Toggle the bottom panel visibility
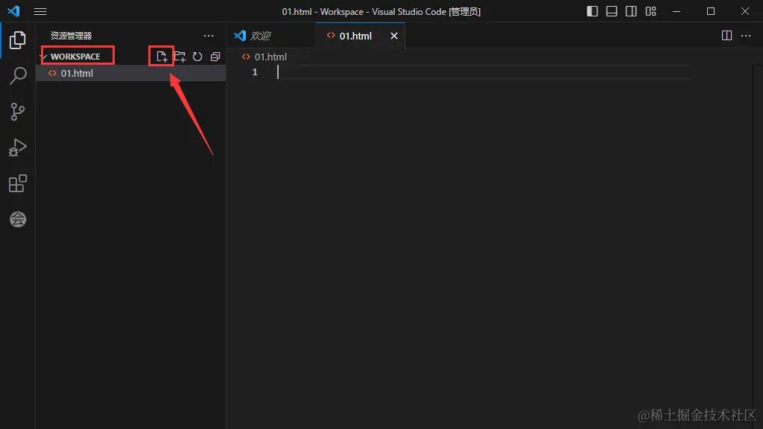This screenshot has width=763, height=429. 612,11
